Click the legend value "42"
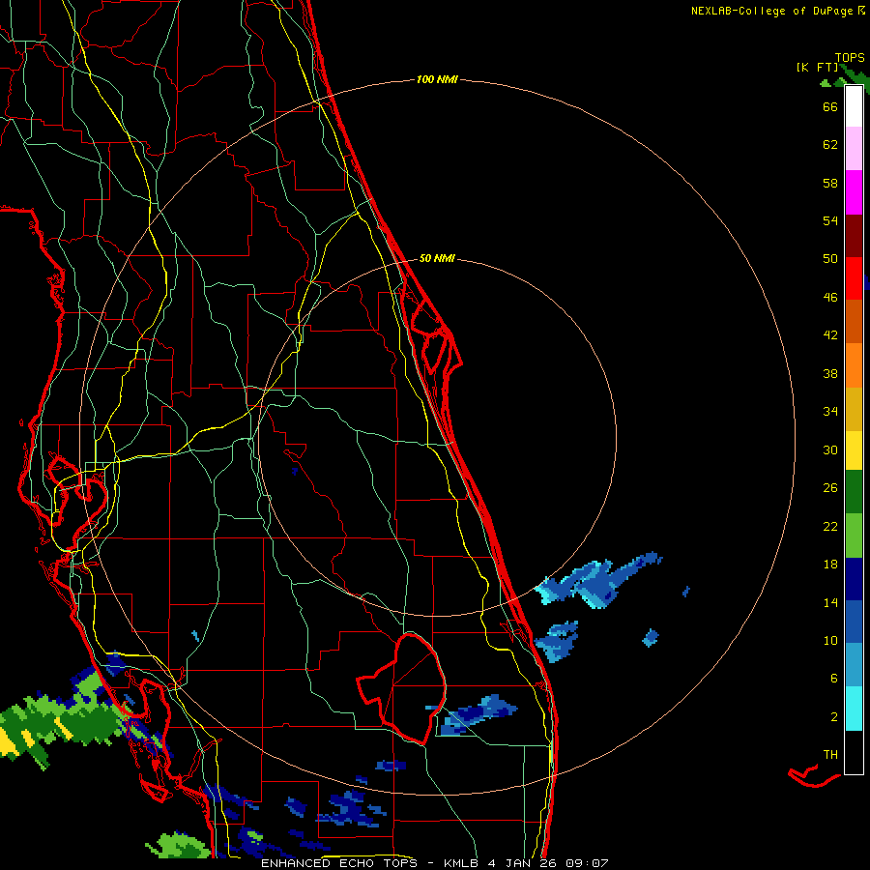 tap(830, 335)
